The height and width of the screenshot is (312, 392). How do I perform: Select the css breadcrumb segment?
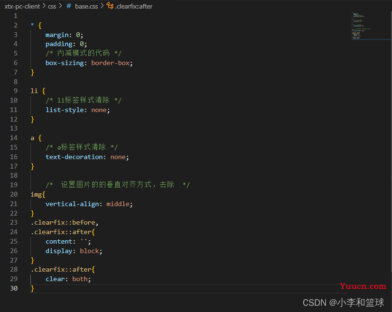pos(52,7)
